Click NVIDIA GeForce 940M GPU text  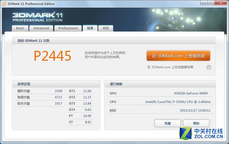191,93
